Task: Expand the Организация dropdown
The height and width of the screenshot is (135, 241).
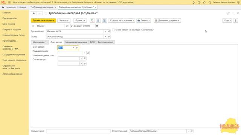Action: tap(105, 31)
